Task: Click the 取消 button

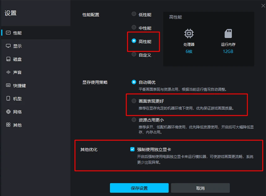Action: pyautogui.click(x=200, y=188)
